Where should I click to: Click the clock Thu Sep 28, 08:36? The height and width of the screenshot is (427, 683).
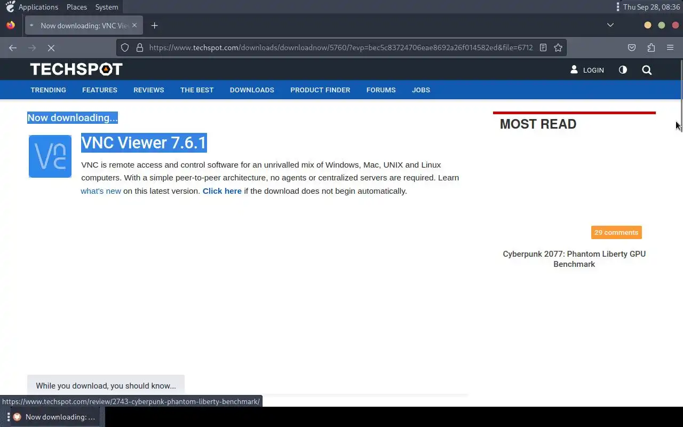(x=652, y=7)
